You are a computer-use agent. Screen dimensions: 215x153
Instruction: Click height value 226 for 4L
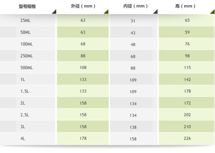click(187, 139)
